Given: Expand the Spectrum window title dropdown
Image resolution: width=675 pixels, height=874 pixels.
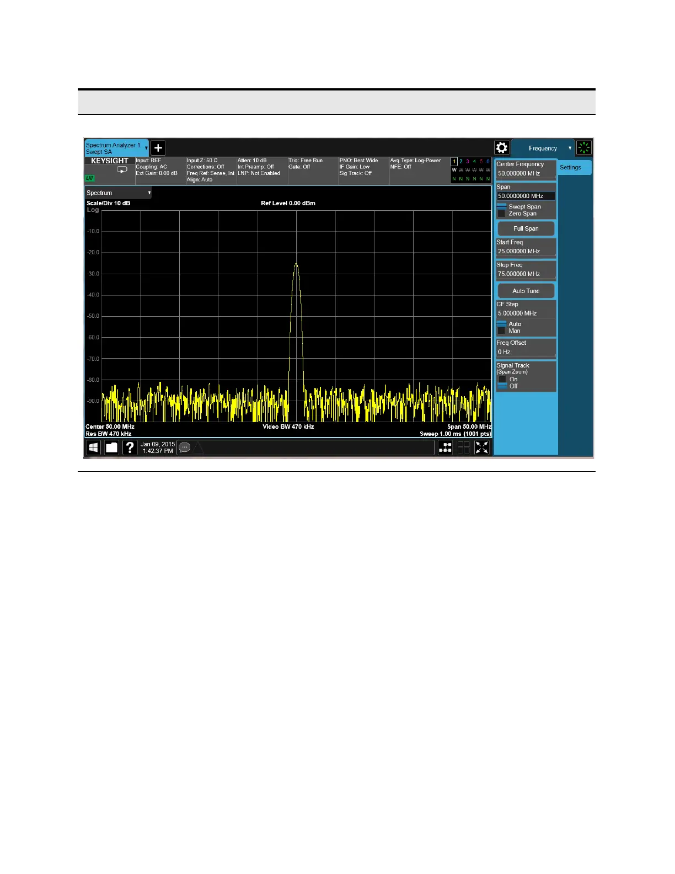Looking at the screenshot, I should tap(118, 193).
